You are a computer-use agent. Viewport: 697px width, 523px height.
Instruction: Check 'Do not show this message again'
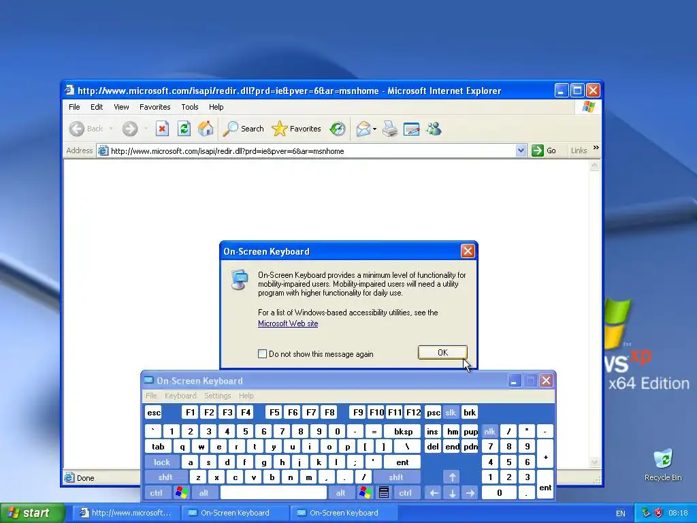pyautogui.click(x=262, y=354)
